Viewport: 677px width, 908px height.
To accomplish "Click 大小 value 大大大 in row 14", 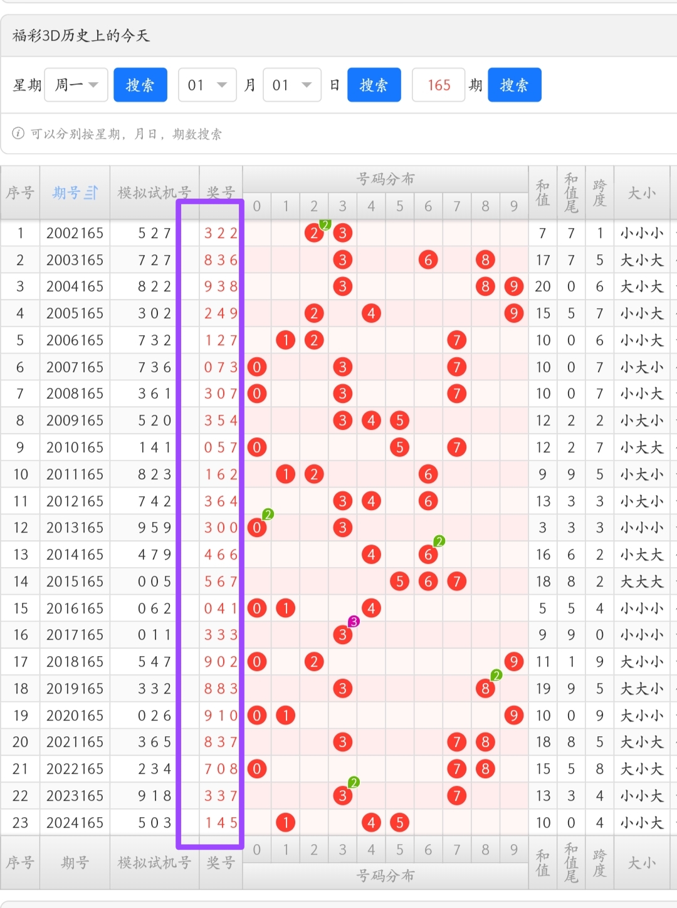I will 642,582.
